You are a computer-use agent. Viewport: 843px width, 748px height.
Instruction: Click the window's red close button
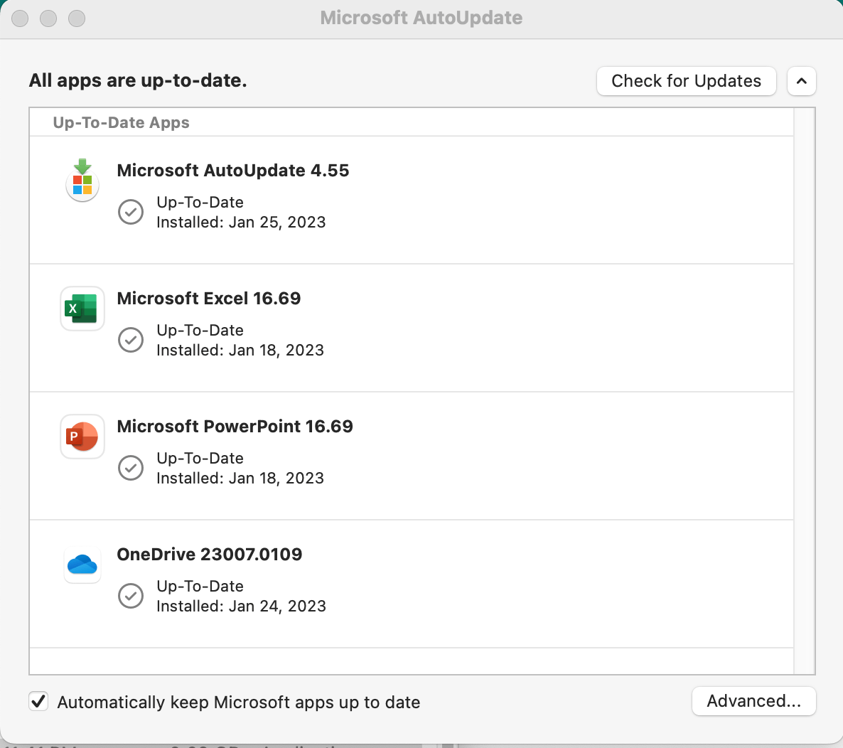coord(20,18)
